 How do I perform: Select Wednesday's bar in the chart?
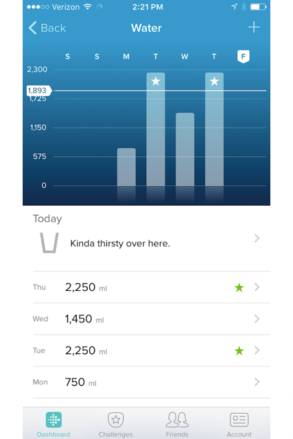tap(185, 150)
